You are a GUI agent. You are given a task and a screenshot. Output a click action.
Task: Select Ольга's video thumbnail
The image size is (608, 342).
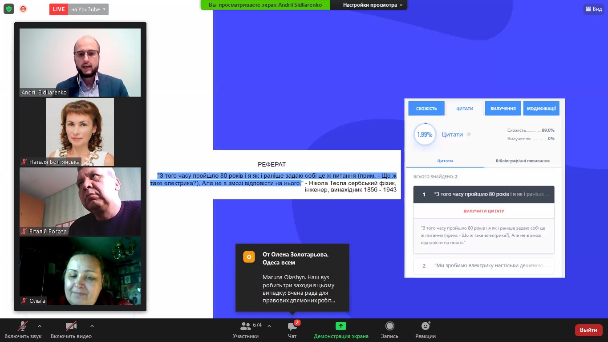tap(80, 271)
